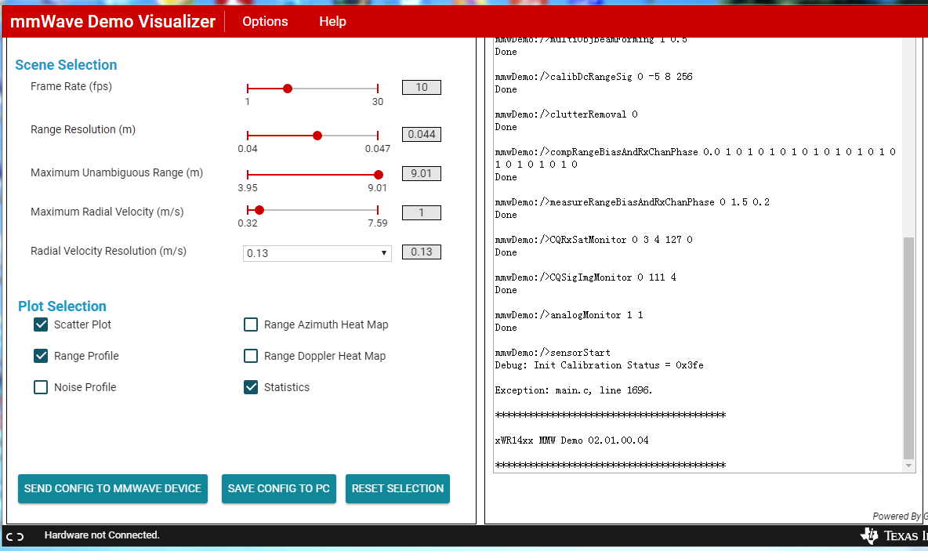
Task: Click 'measureRangeBiasAndRxChanPhase 0 1.5 0.2' console line
Action: pos(632,202)
